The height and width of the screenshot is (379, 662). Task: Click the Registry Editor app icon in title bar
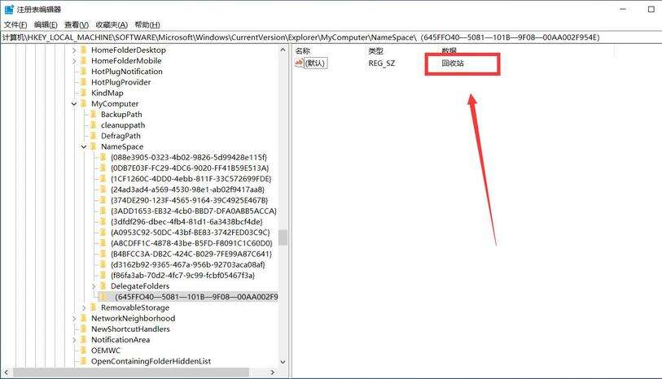[x=9, y=9]
